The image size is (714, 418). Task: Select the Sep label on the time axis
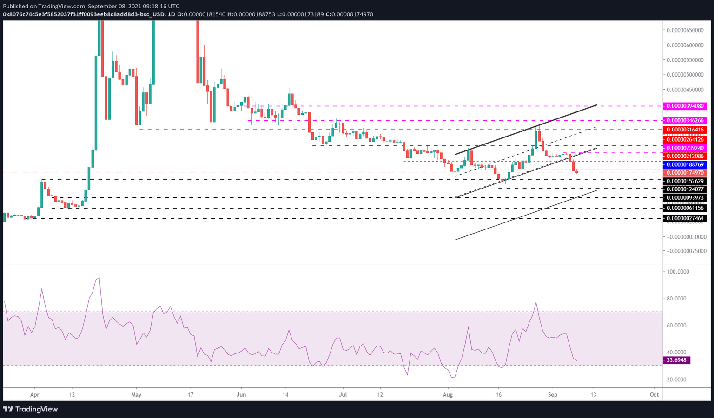click(553, 394)
